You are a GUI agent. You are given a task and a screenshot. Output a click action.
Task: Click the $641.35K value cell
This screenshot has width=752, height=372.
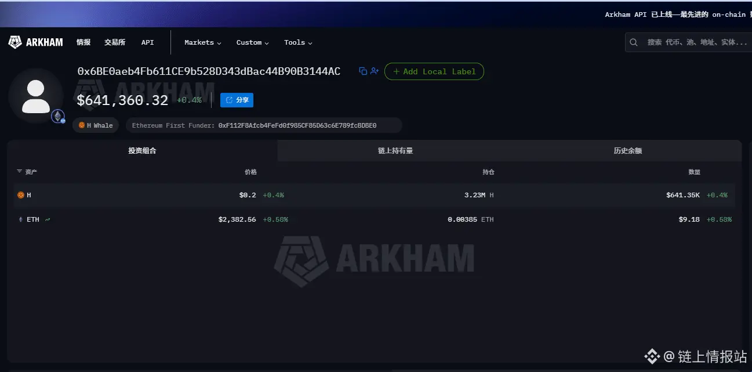click(x=682, y=195)
